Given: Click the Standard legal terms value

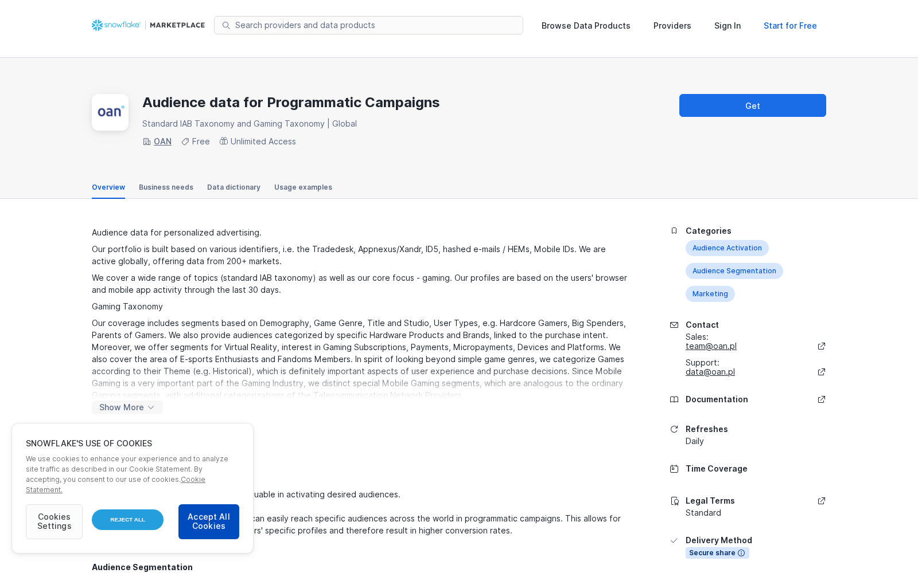Looking at the screenshot, I should [703, 513].
